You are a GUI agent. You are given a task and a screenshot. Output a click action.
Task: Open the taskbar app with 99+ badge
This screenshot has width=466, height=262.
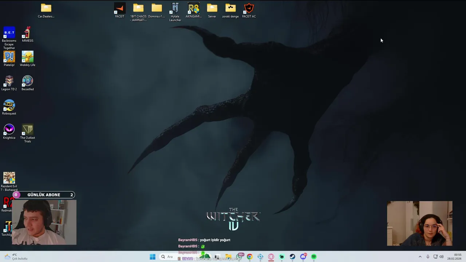tap(239, 257)
